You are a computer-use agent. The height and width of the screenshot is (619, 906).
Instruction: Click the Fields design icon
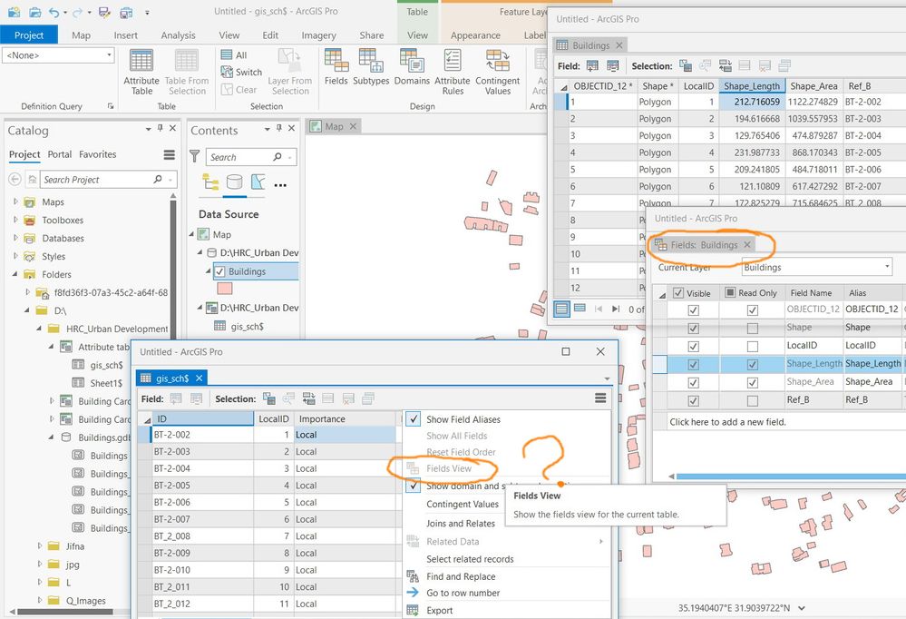(x=336, y=68)
